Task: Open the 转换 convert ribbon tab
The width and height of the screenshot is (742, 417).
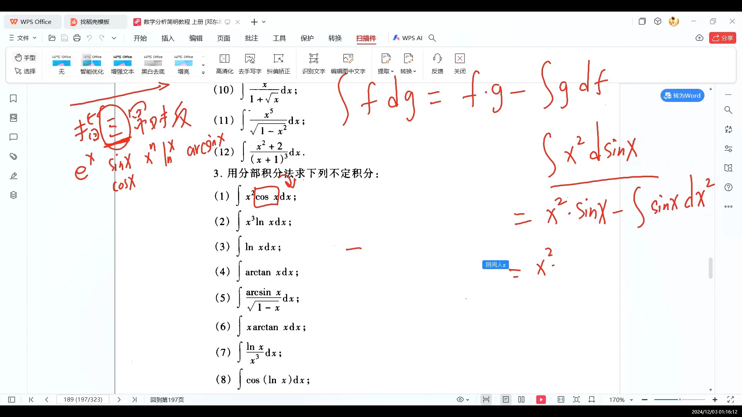Action: [x=335, y=38]
